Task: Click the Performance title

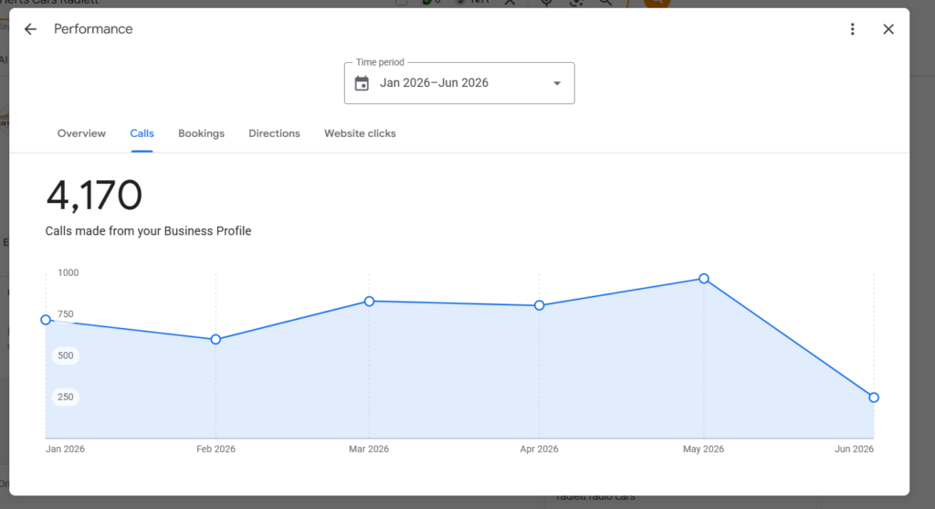Action: click(93, 29)
